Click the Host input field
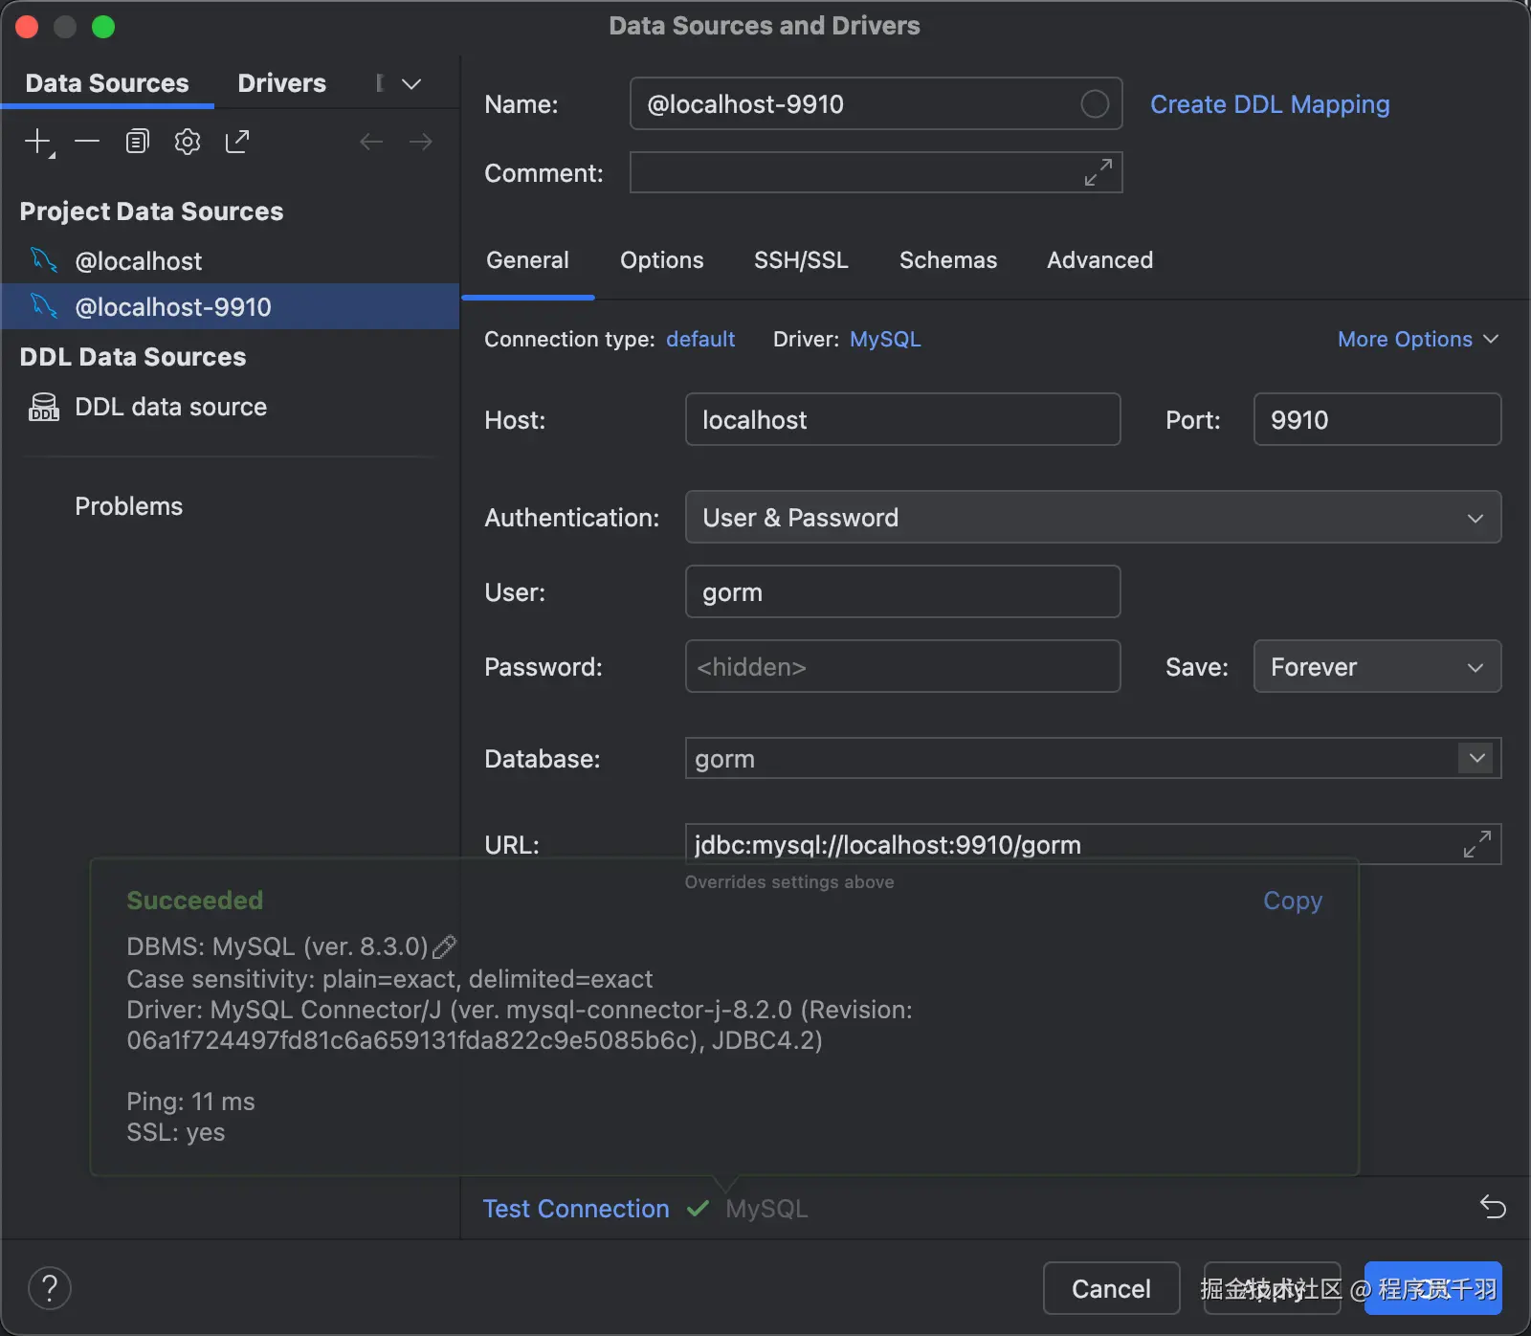Screen dimensions: 1531x1336 click(x=902, y=420)
